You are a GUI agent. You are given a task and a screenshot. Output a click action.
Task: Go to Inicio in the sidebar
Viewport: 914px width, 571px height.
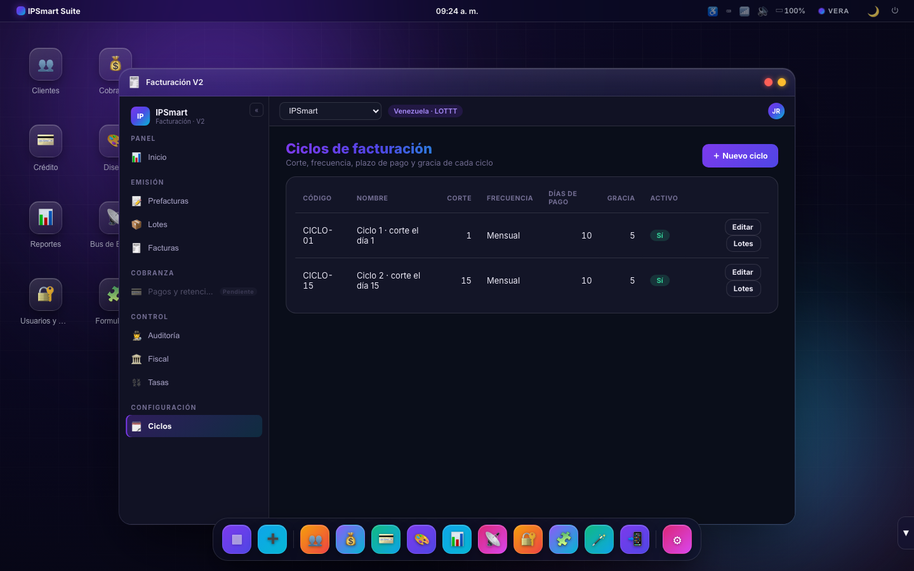tap(194, 157)
